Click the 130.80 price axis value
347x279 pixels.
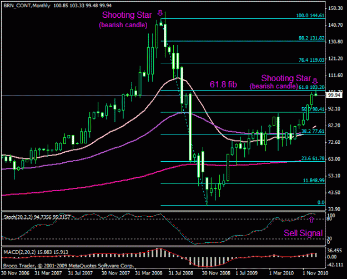pyautogui.click(x=335, y=42)
